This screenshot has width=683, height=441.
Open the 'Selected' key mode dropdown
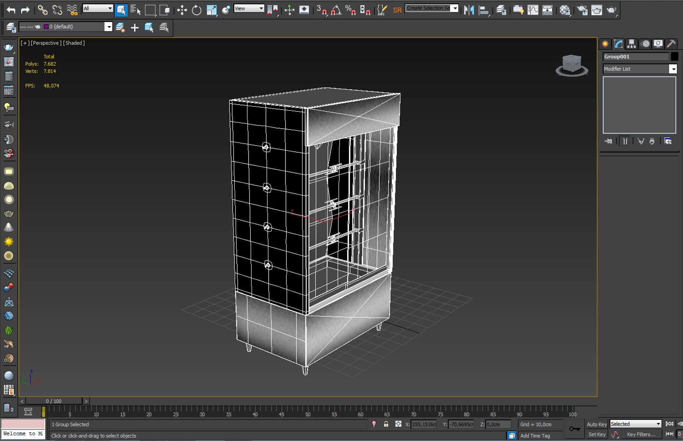pyautogui.click(x=636, y=424)
